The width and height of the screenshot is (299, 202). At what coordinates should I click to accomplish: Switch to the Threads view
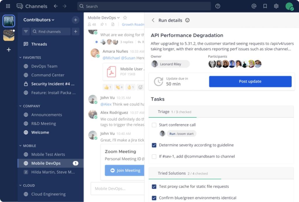click(x=39, y=44)
